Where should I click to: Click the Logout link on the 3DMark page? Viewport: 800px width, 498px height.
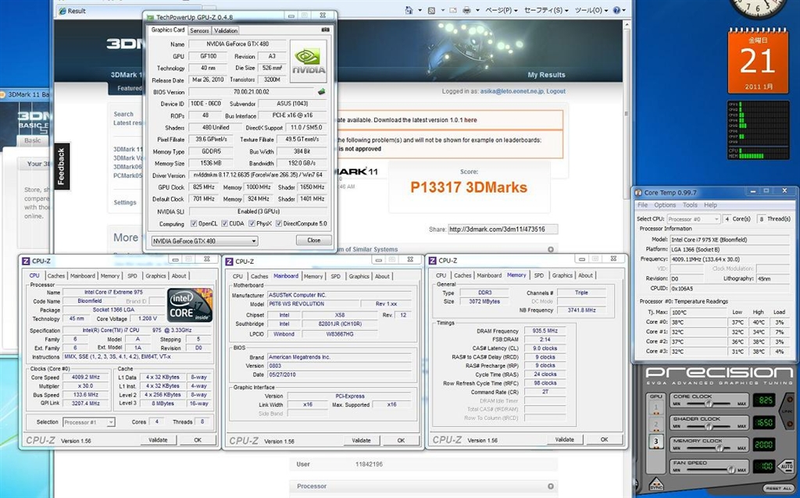click(555, 91)
